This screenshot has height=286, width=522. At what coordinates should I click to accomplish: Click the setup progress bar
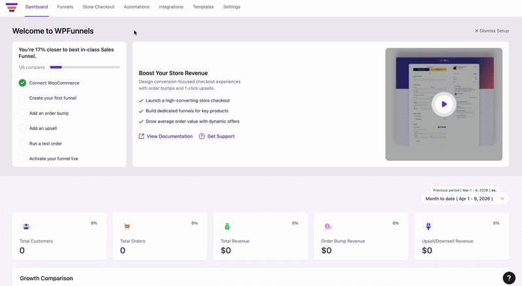click(85, 67)
